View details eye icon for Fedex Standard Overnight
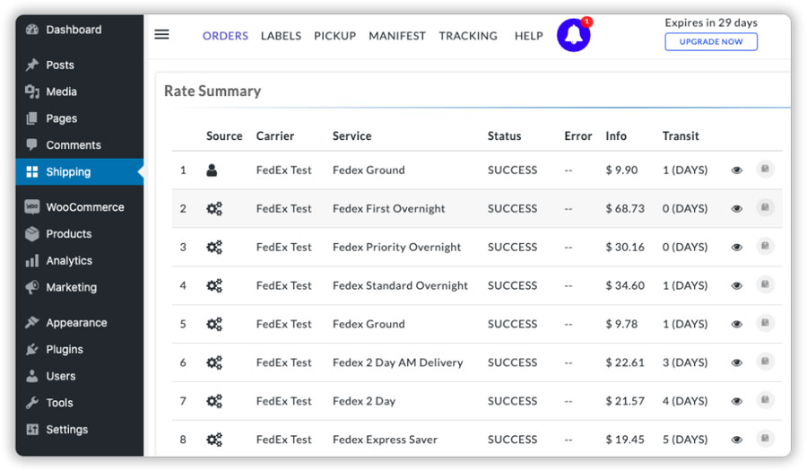The width and height of the screenshot is (807, 471). point(737,285)
